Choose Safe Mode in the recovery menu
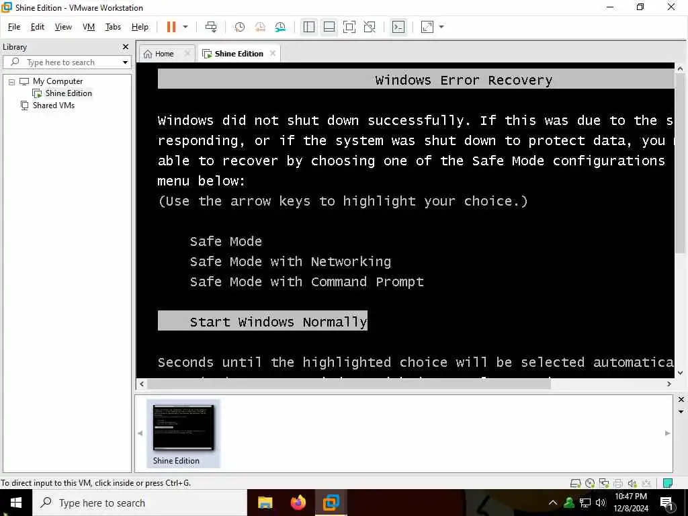The width and height of the screenshot is (688, 516). (226, 241)
